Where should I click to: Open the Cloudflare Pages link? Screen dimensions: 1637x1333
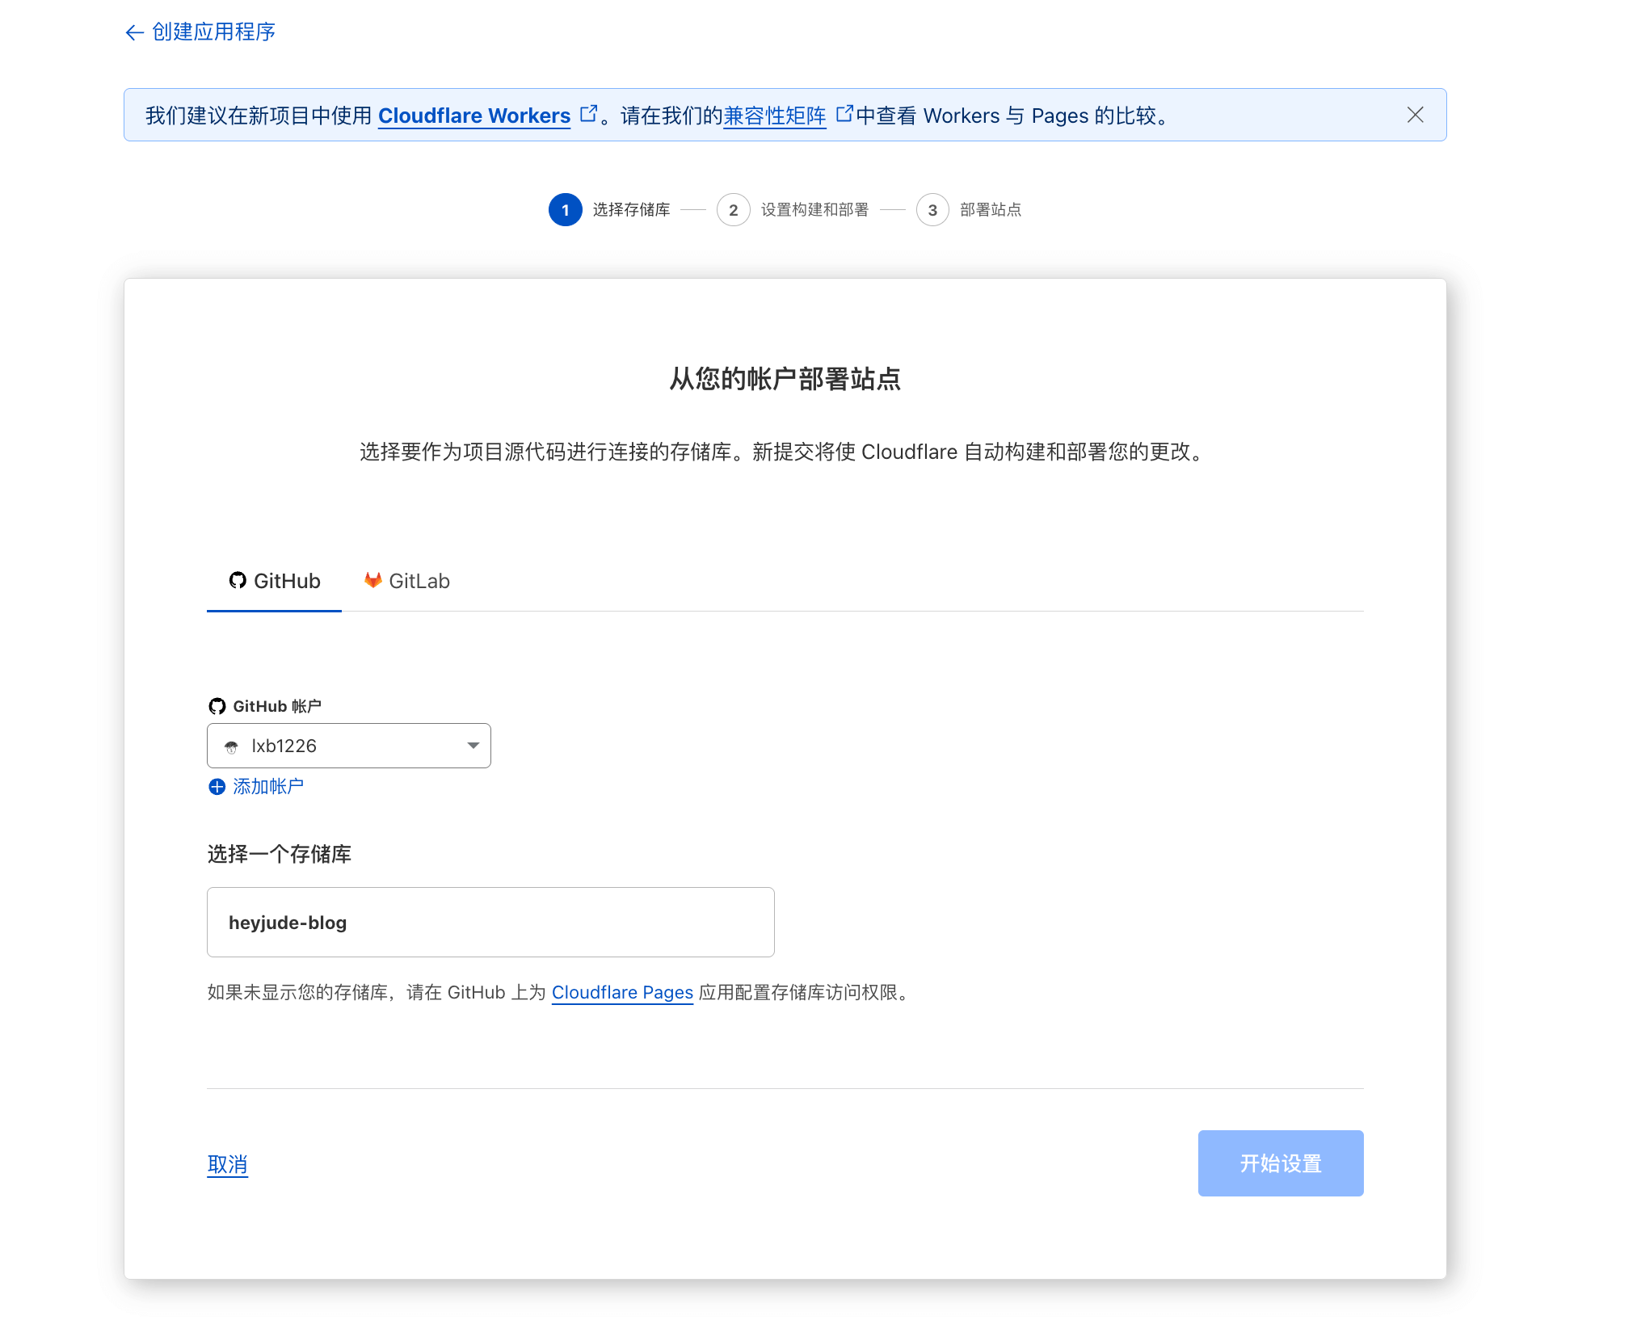(622, 992)
